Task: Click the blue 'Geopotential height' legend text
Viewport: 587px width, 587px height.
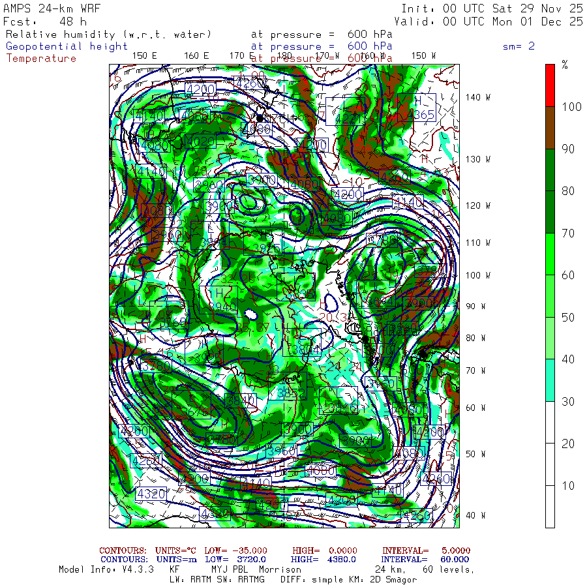Action: coord(67,46)
